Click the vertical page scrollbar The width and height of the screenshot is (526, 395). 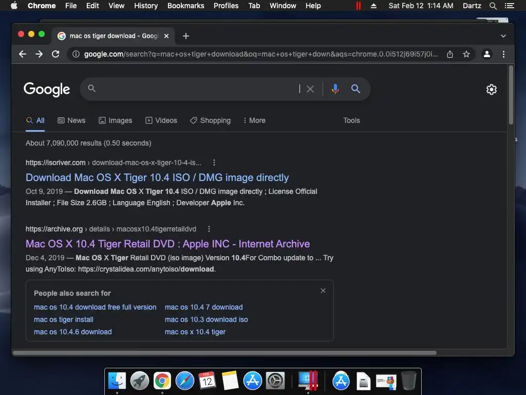(511, 95)
